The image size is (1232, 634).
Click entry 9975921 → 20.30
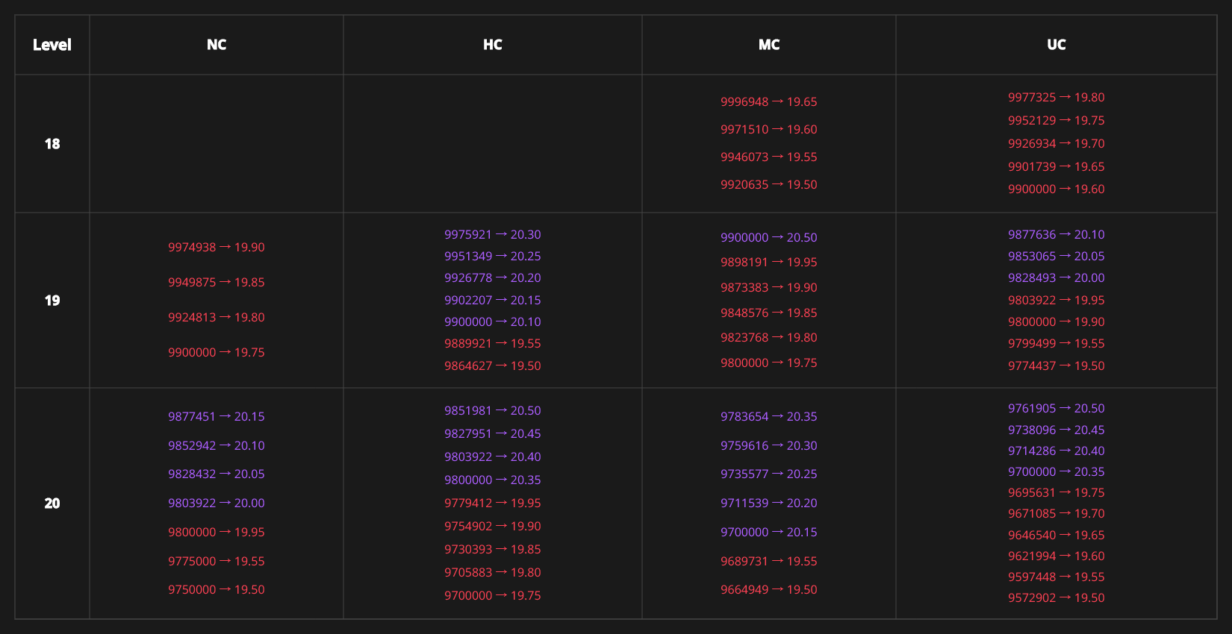click(492, 234)
